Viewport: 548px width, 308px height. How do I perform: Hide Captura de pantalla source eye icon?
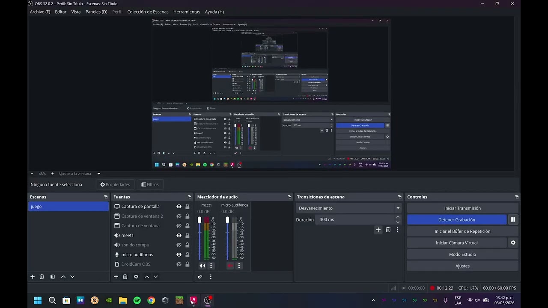pyautogui.click(x=179, y=207)
